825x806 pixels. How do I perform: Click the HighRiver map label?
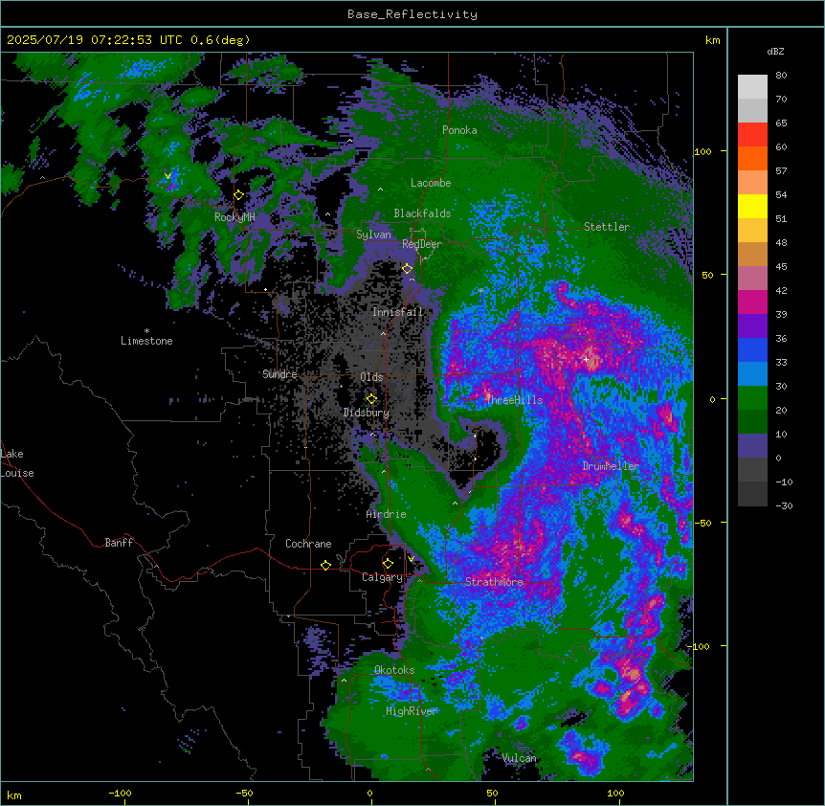pyautogui.click(x=412, y=711)
